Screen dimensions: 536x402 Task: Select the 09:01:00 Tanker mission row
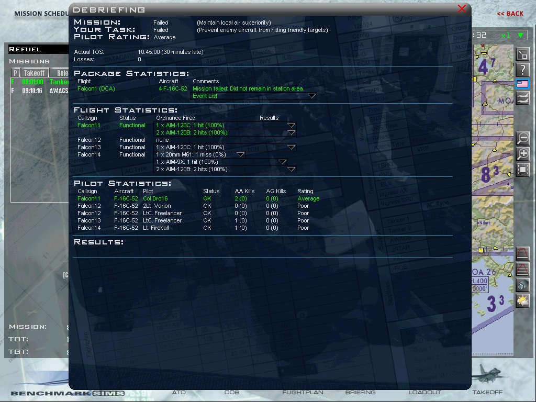point(40,82)
